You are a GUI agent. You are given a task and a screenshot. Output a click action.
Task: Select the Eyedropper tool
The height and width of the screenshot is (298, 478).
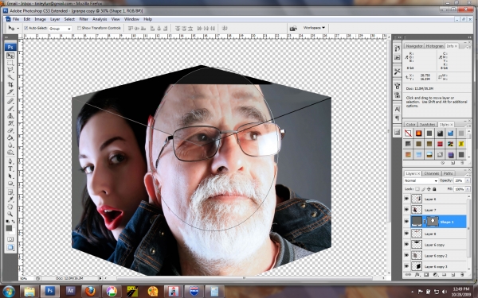tap(10, 199)
